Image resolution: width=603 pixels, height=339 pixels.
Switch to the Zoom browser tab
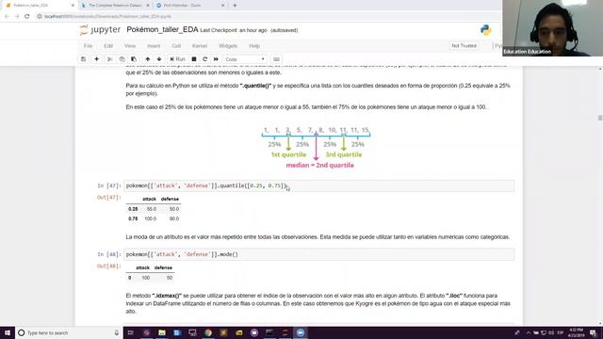187,6
